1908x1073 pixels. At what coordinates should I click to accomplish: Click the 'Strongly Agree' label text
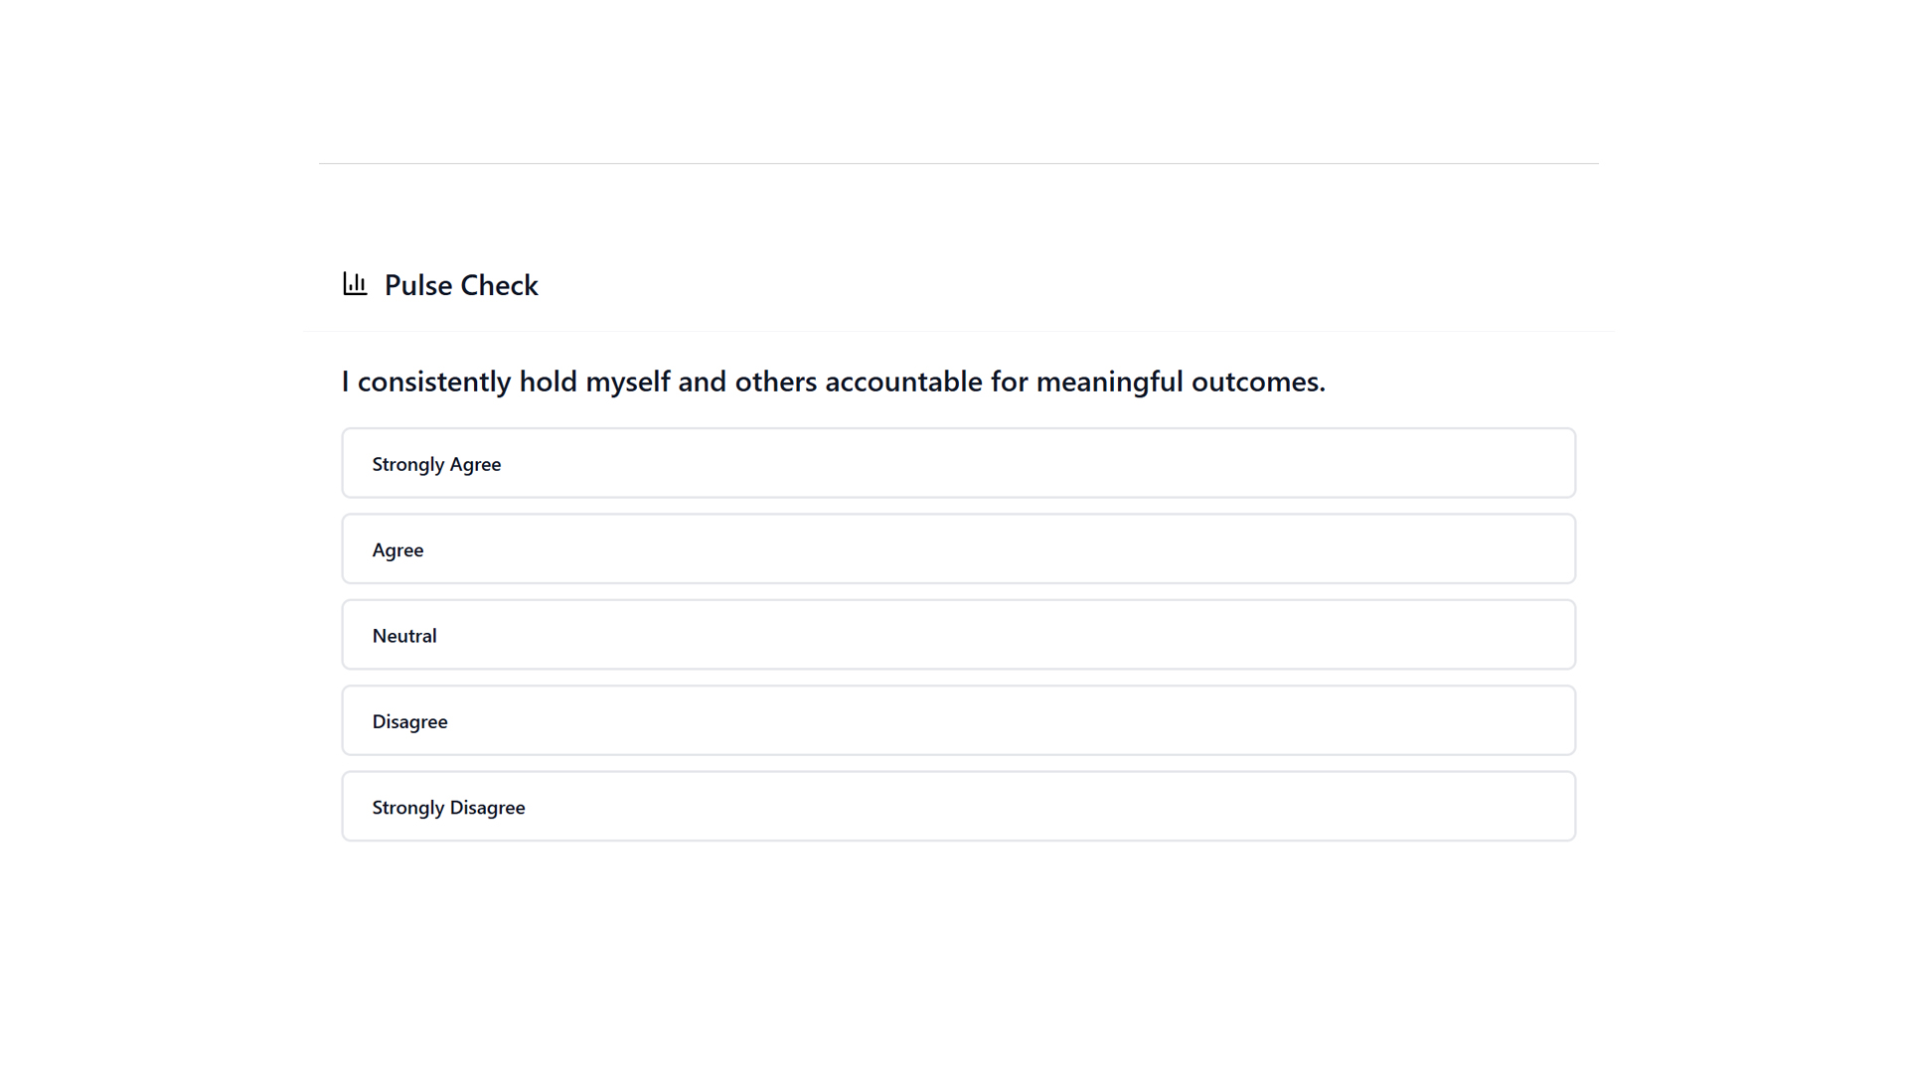(x=436, y=464)
